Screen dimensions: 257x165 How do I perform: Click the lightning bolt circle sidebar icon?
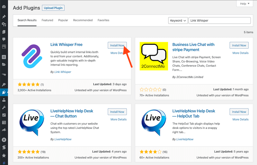(x=4, y=140)
